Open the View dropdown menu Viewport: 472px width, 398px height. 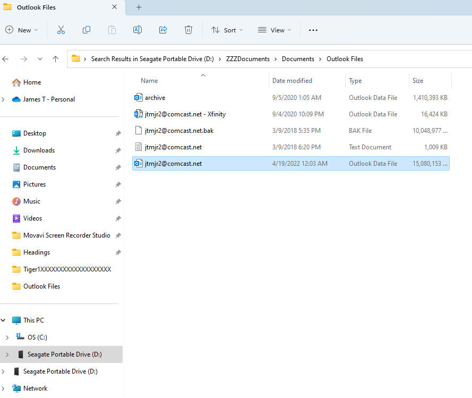(x=274, y=30)
